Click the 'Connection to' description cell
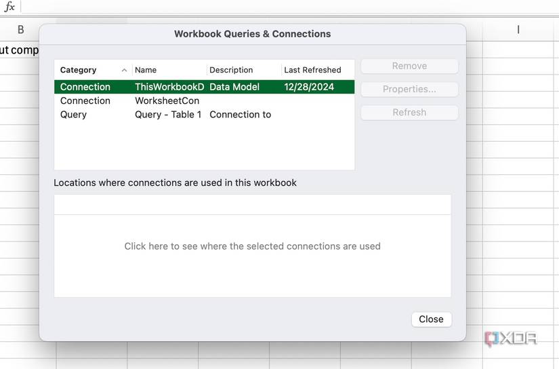The image size is (559, 369). [240, 115]
